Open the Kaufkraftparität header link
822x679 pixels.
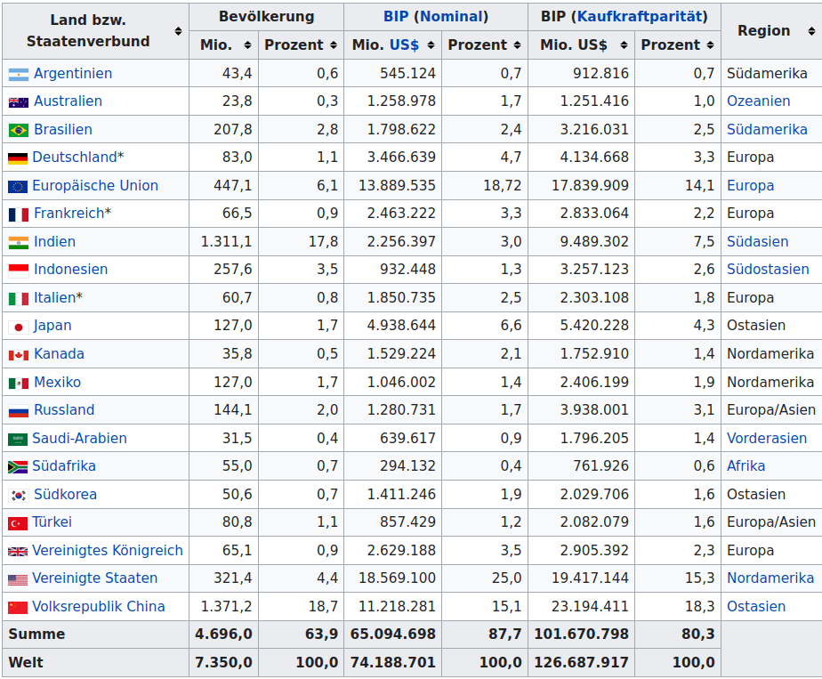coord(640,16)
